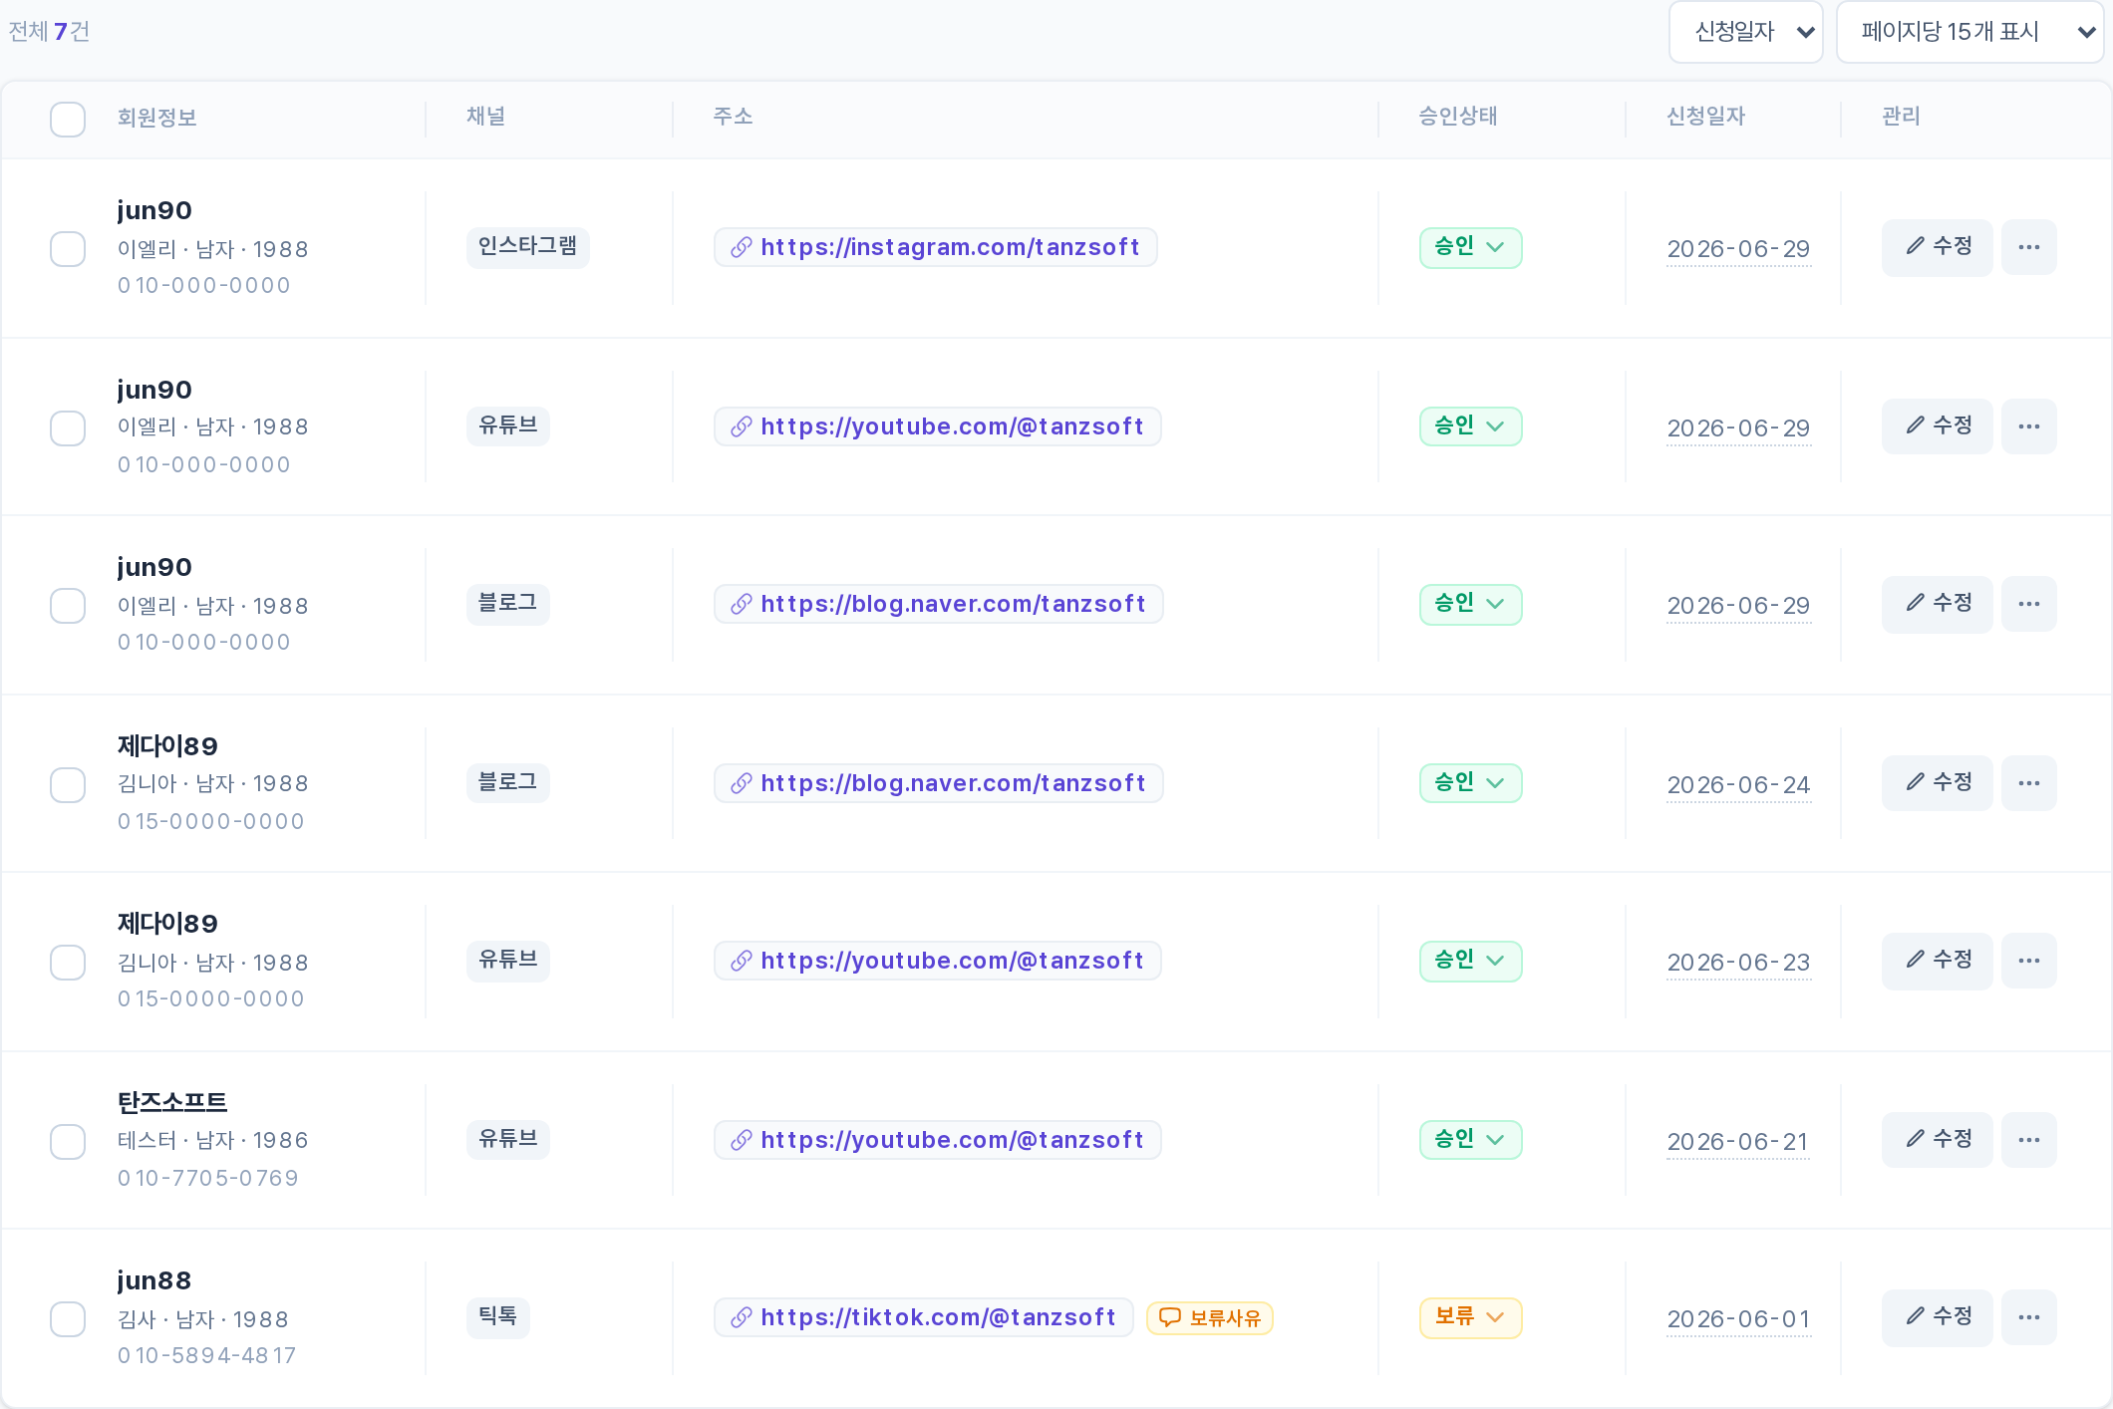This screenshot has width=2113, height=1409.
Task: Check the 제다이89 블로그 row checkbox
Action: click(x=68, y=785)
